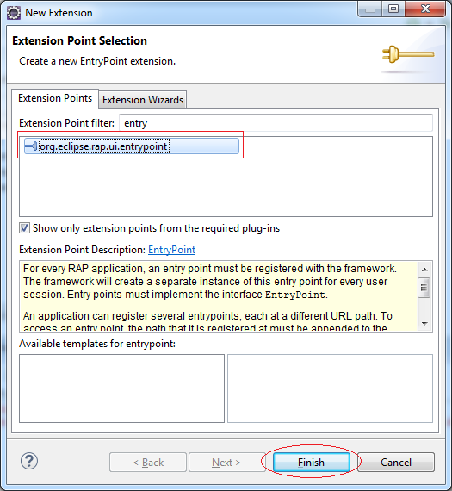Click the Cancel button
The height and width of the screenshot is (491, 452).
(x=396, y=463)
